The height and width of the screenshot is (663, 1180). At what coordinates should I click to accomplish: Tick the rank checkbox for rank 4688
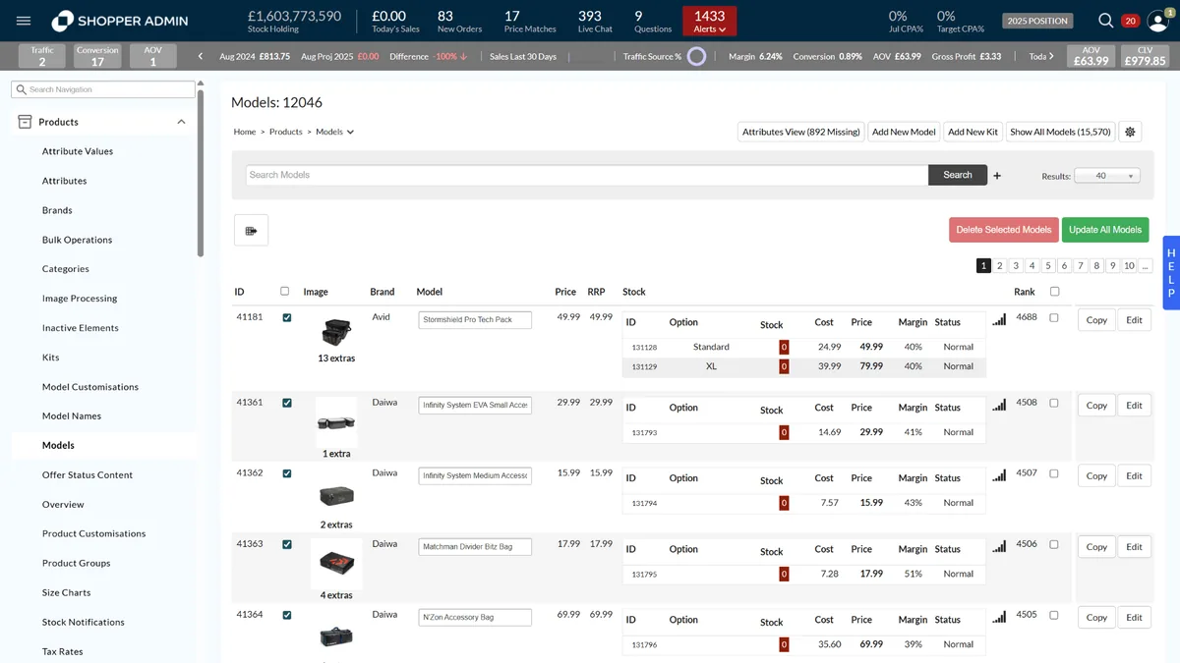point(1054,318)
